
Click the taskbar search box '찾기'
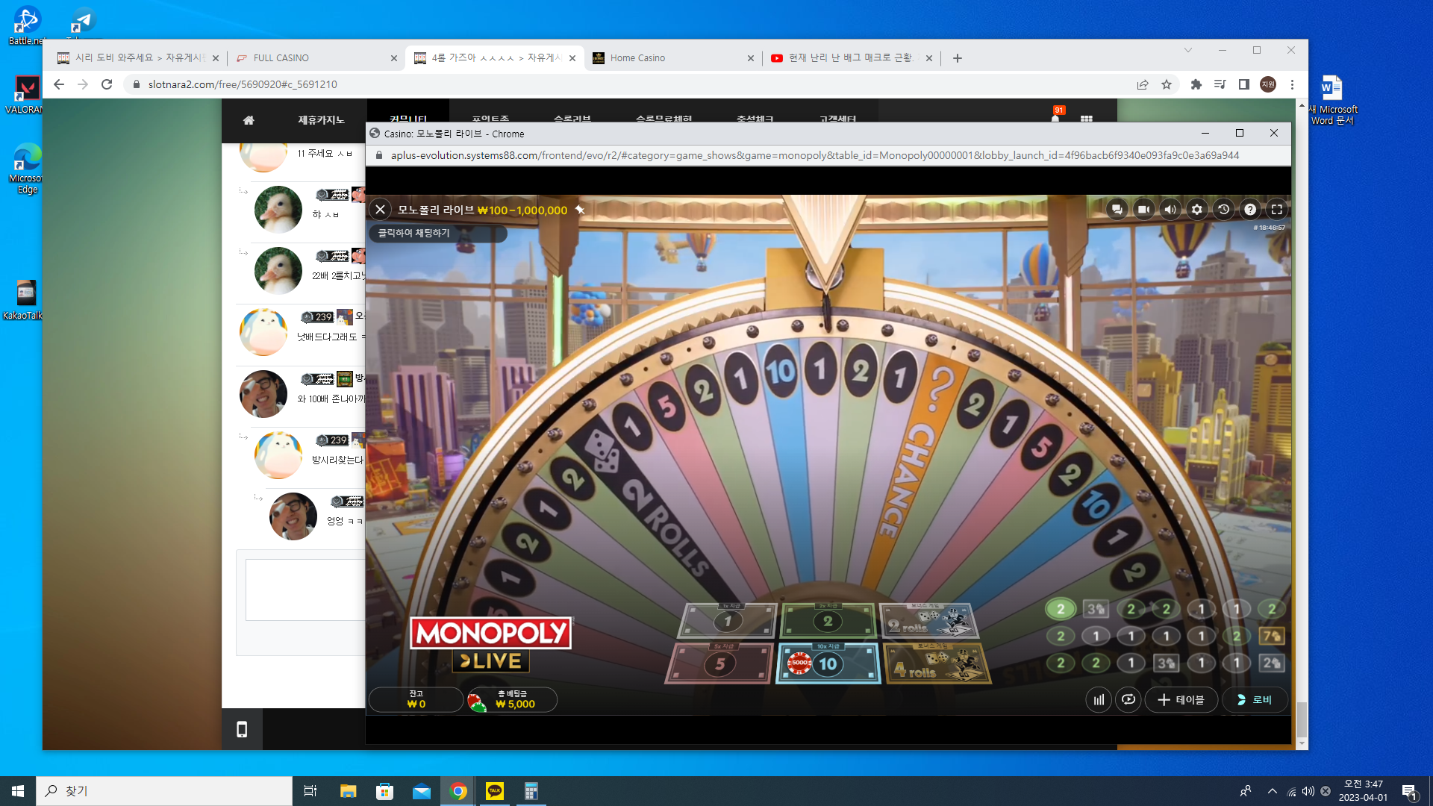point(164,791)
